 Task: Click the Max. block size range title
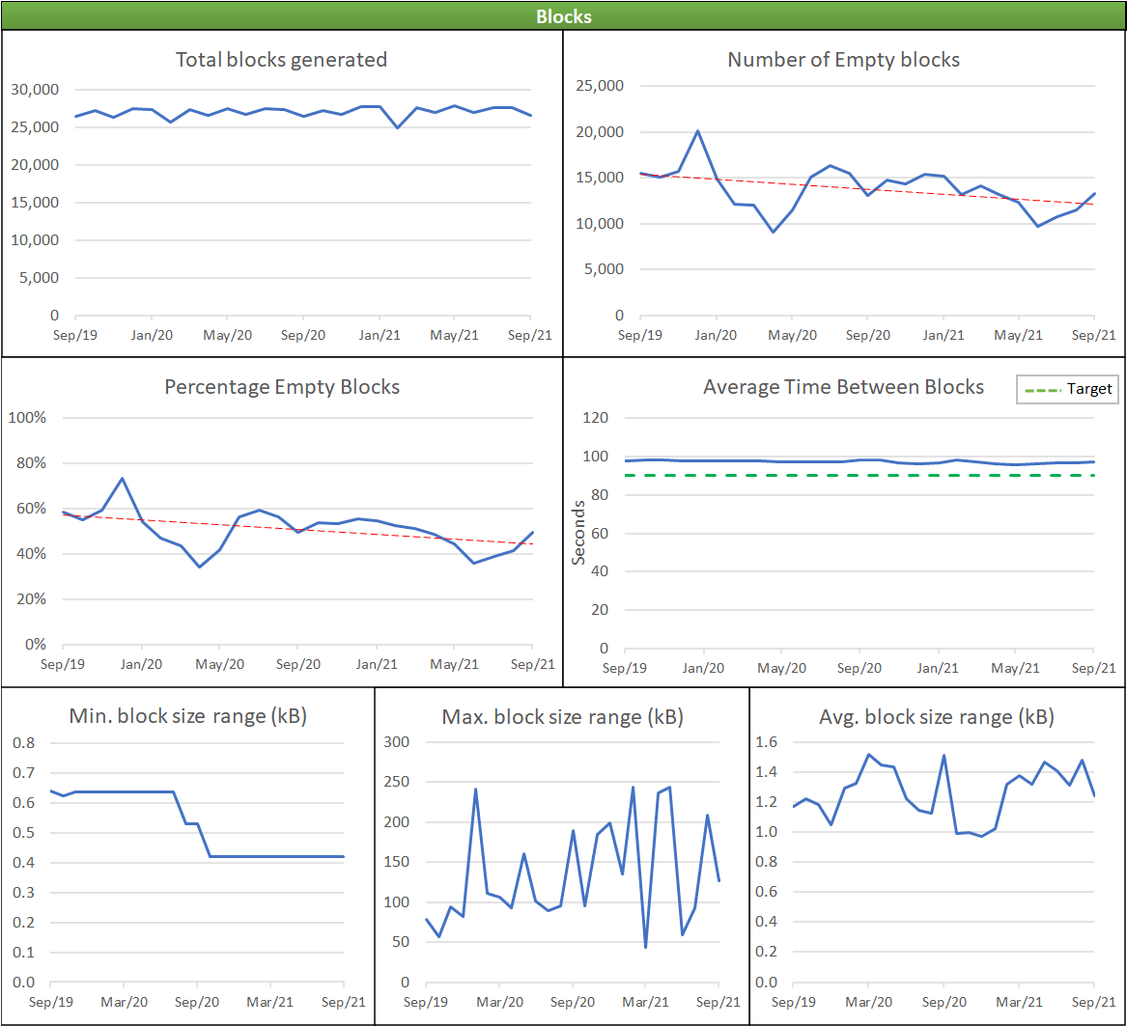tap(562, 717)
